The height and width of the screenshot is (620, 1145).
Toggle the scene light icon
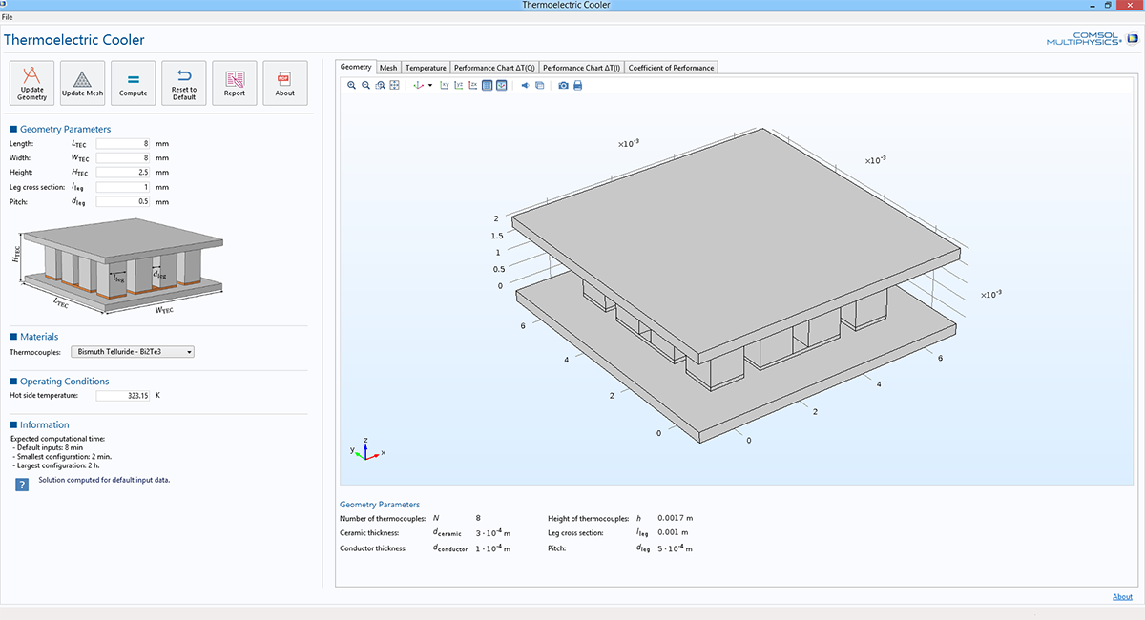click(x=525, y=86)
